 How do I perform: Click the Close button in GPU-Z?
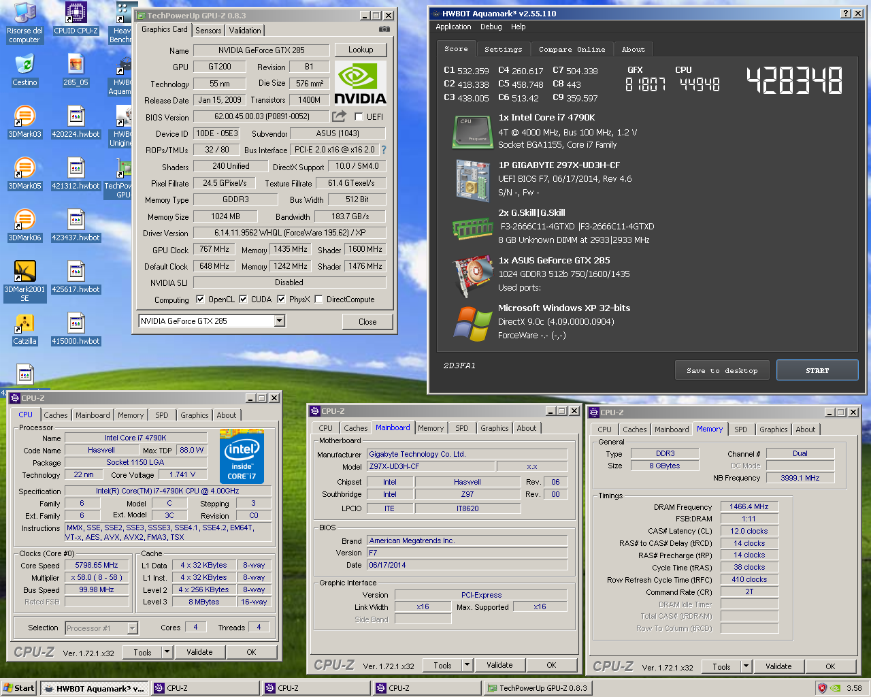pos(367,322)
